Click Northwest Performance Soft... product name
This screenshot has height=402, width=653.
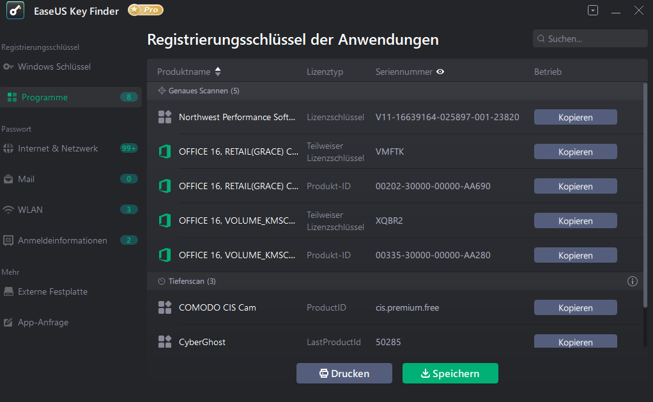(x=237, y=117)
